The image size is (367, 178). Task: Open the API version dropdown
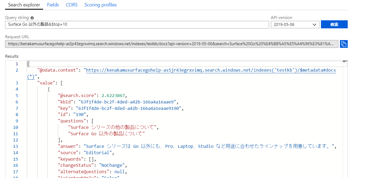[295, 25]
